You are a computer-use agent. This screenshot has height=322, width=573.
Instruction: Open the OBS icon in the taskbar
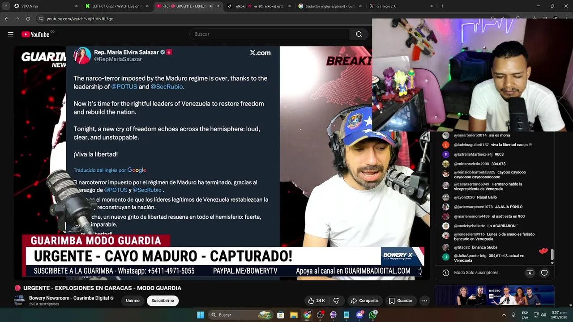320,315
